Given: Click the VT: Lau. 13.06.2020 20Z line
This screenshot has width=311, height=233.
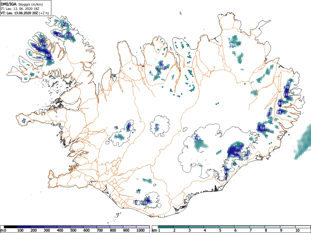Looking at the screenshot, I should [25, 13].
